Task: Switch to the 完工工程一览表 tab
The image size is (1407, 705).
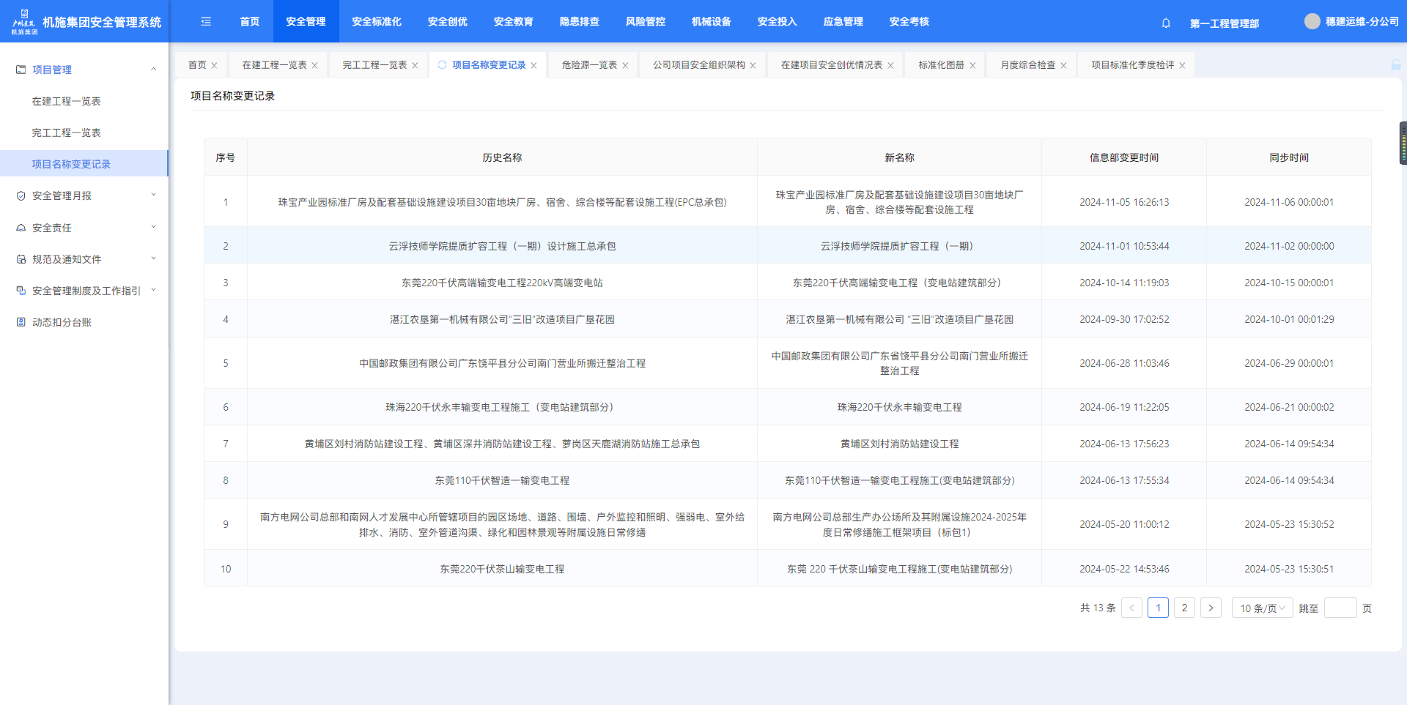Action: point(374,65)
